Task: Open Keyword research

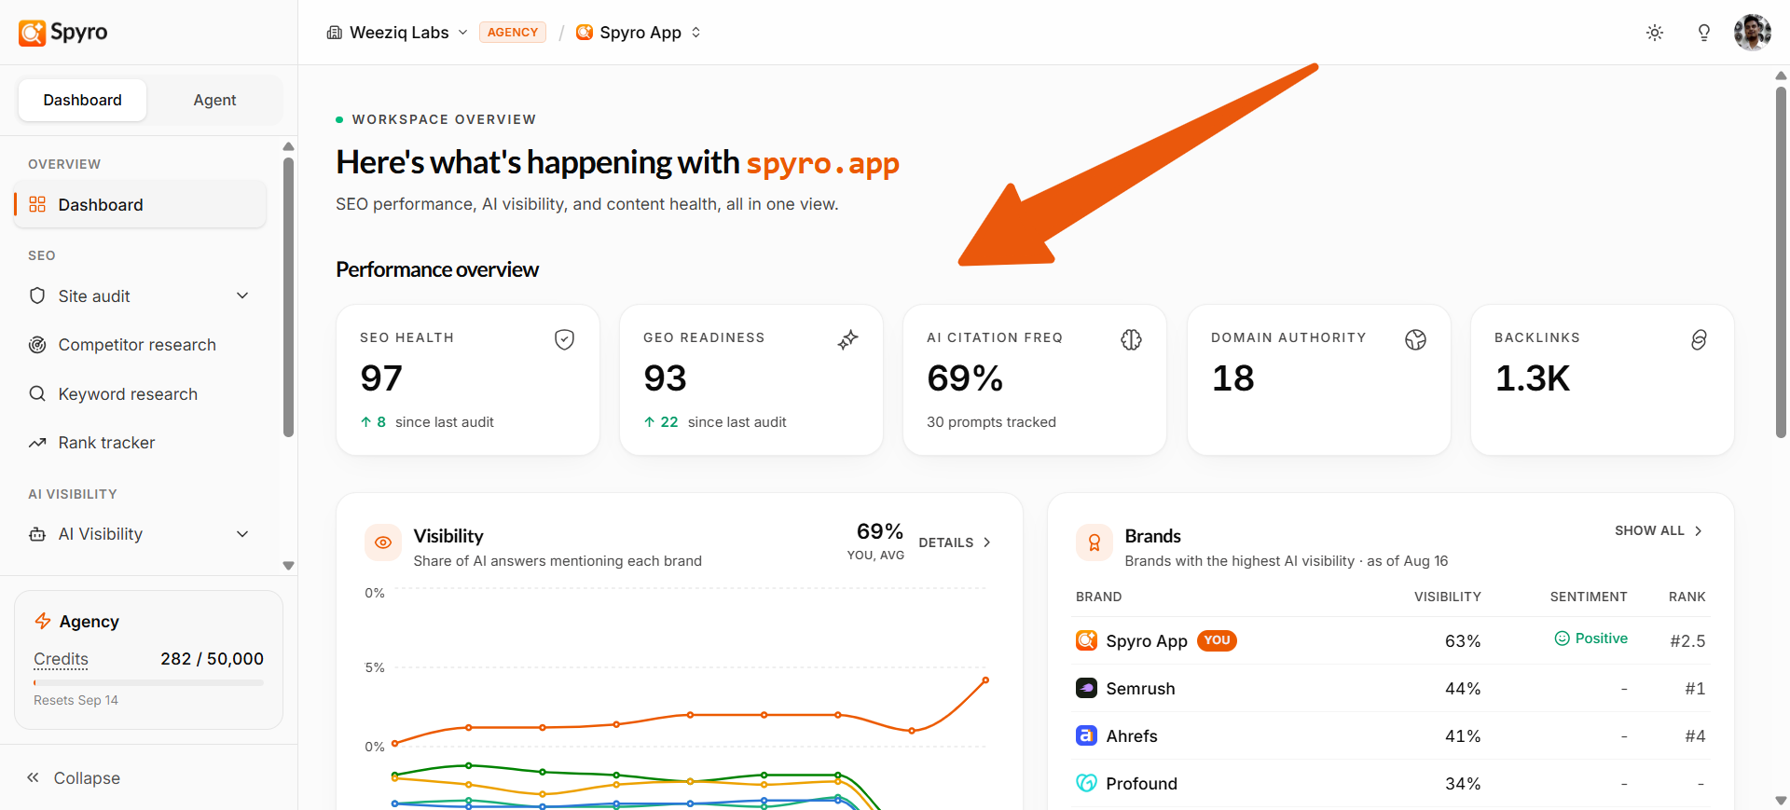Action: (140, 394)
